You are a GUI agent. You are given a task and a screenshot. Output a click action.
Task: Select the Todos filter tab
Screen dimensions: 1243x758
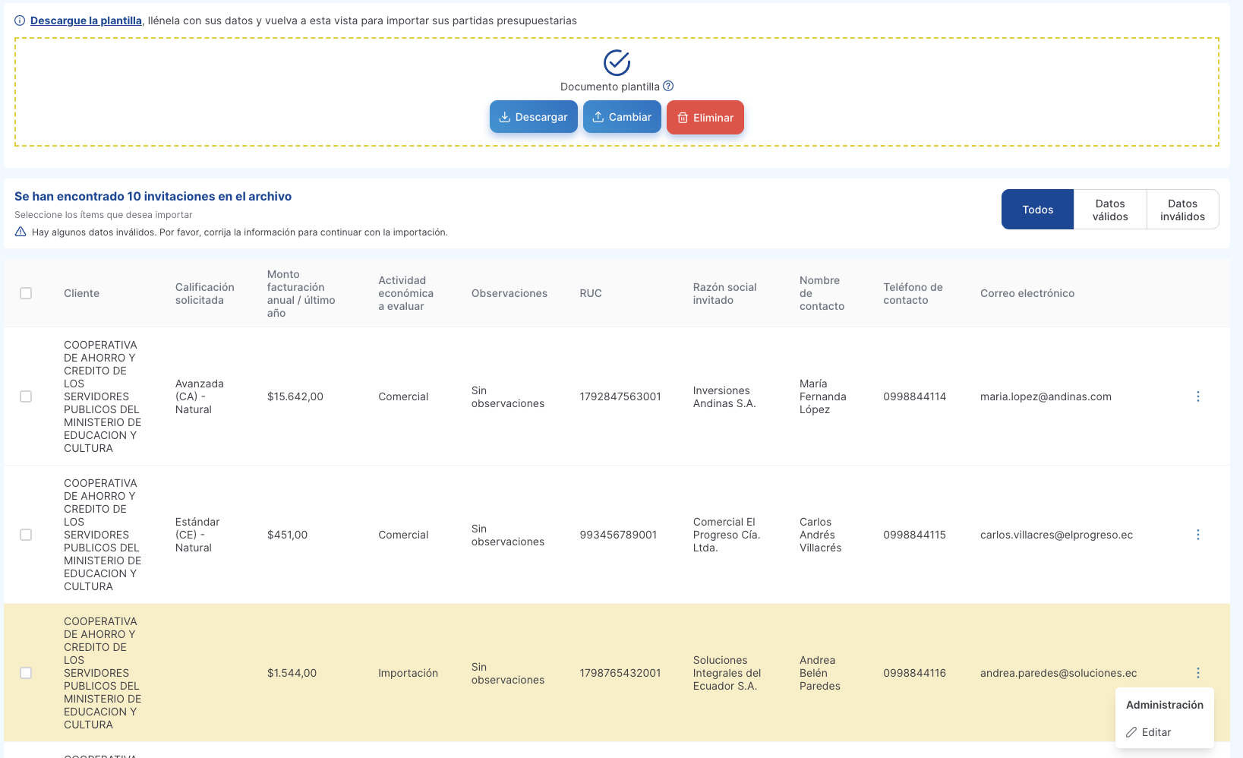(x=1037, y=210)
